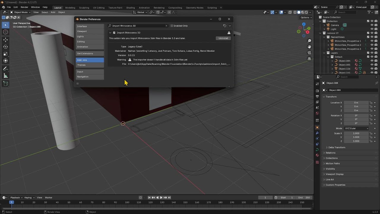This screenshot has width=380, height=214.
Task: Open the Material properties tab icon
Action: pyautogui.click(x=317, y=155)
